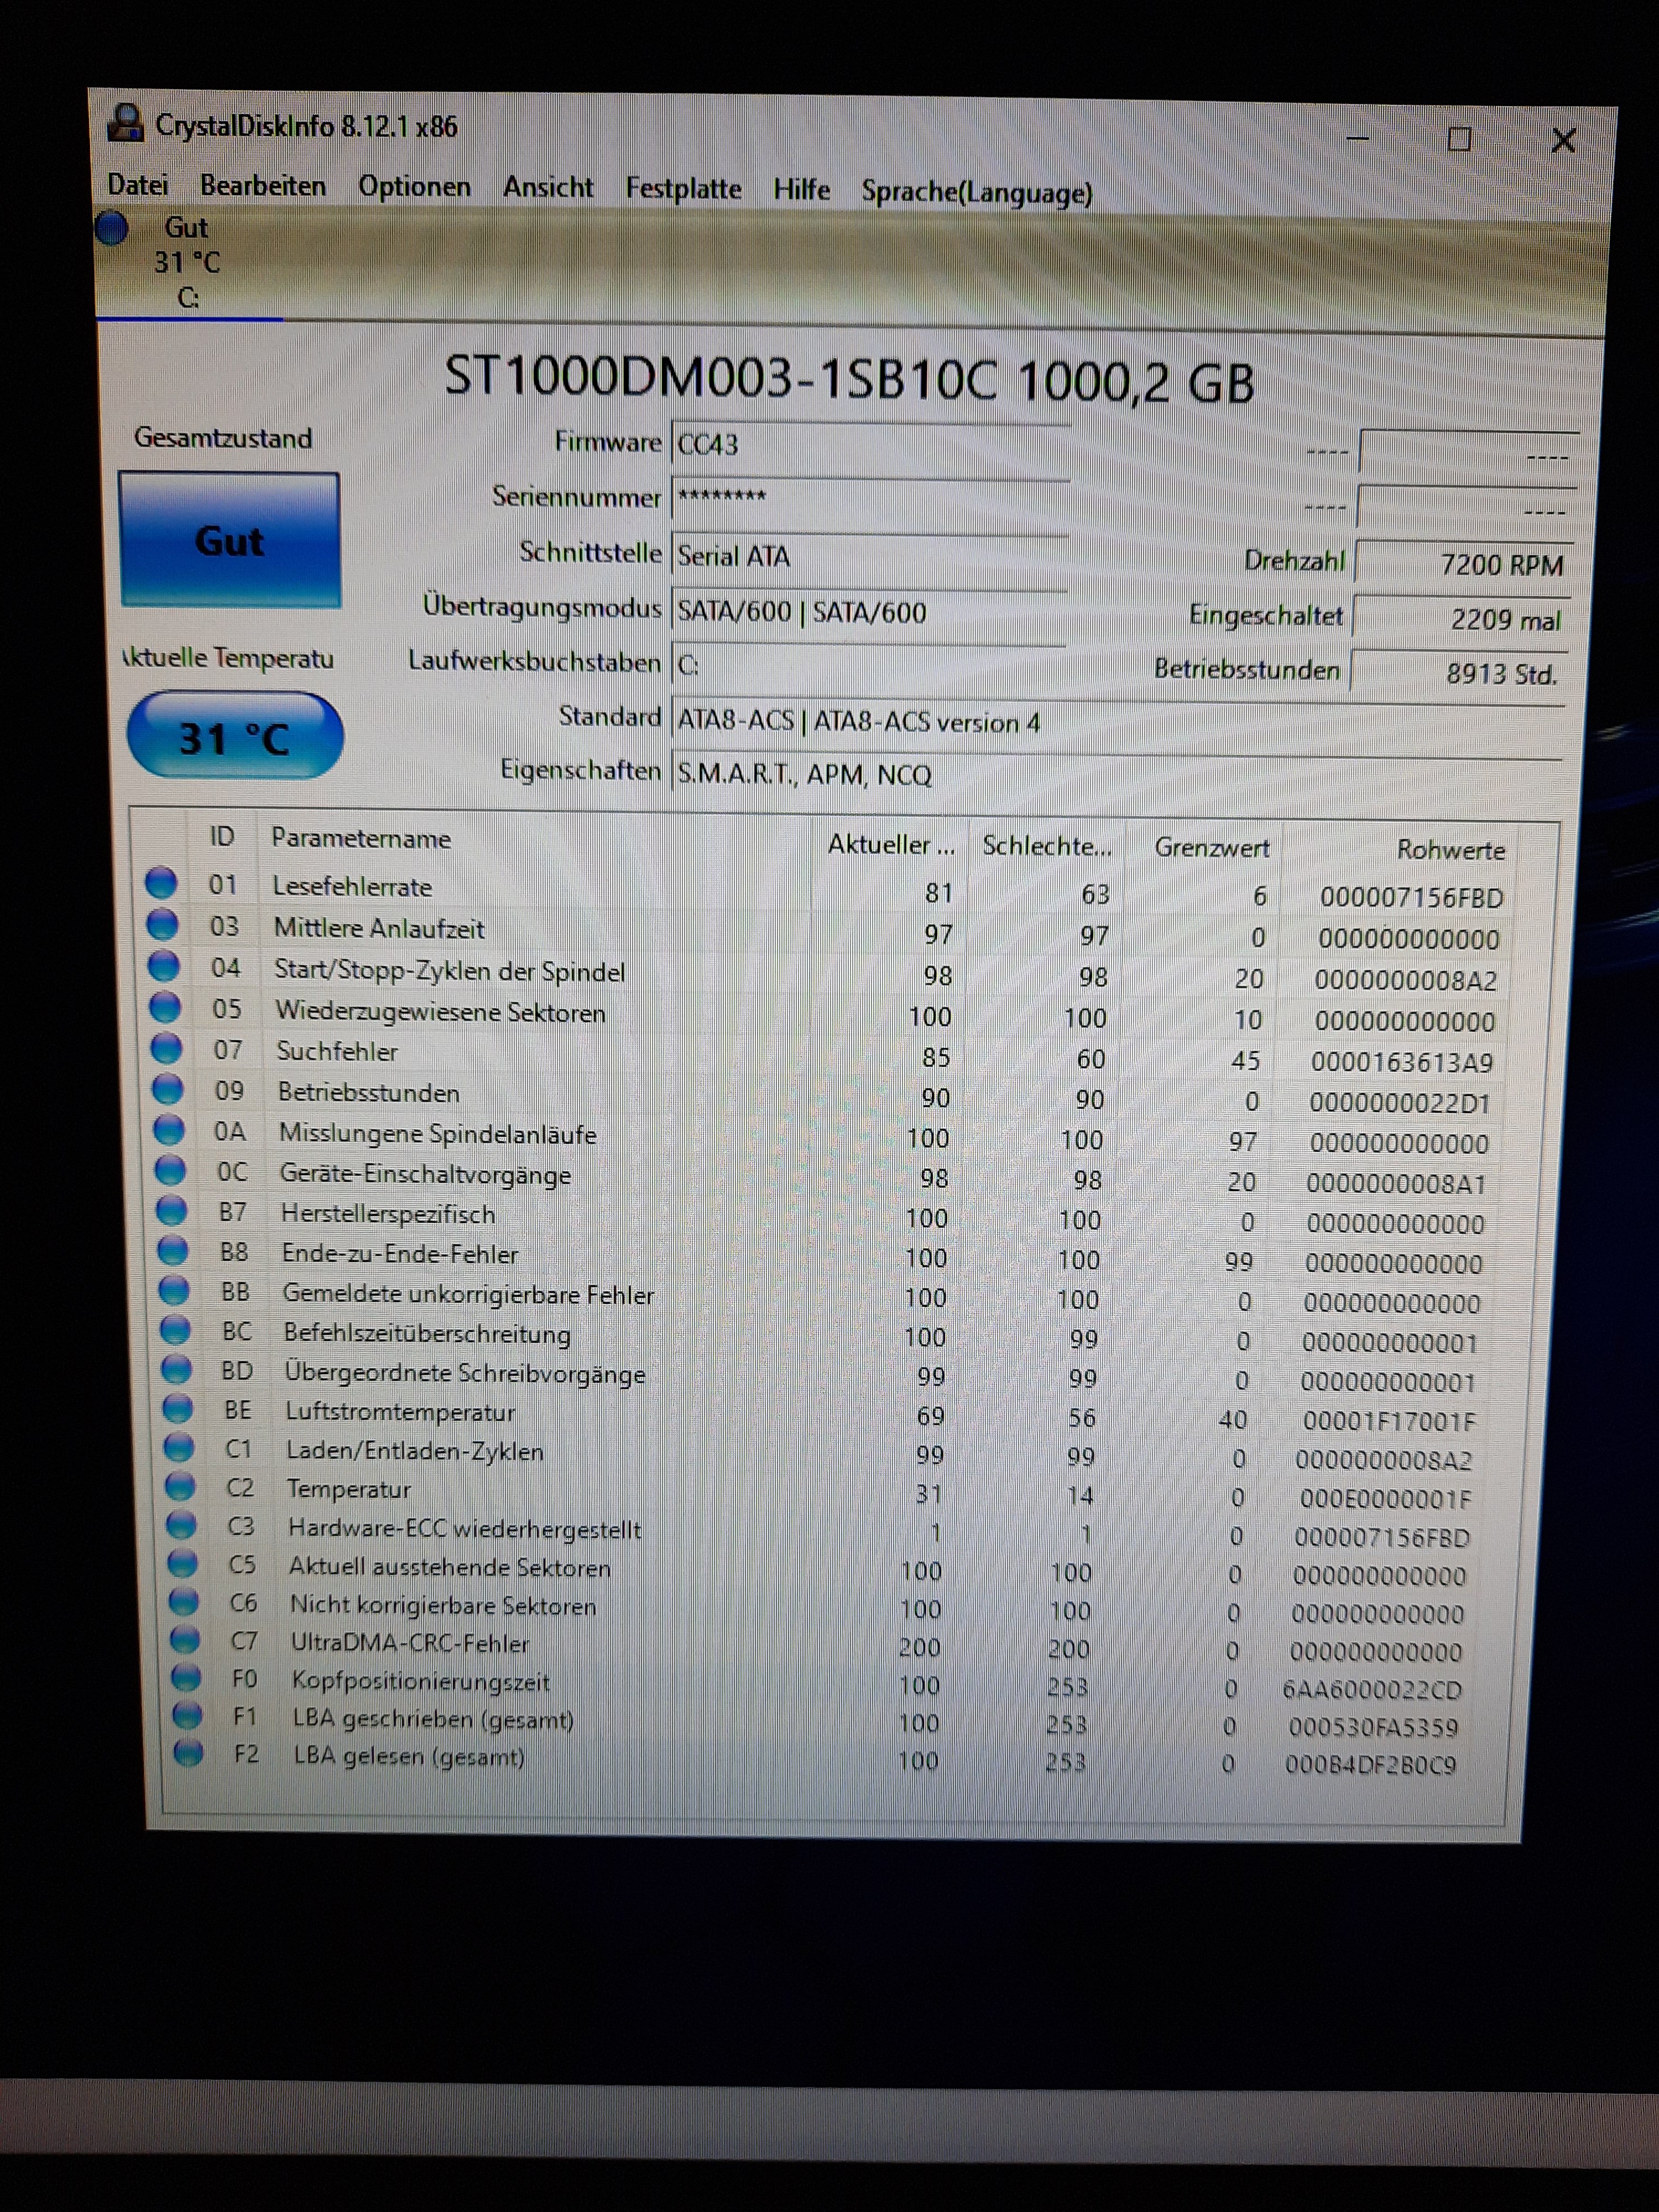Click the Seriennummer field
1659x2212 pixels.
[869, 498]
